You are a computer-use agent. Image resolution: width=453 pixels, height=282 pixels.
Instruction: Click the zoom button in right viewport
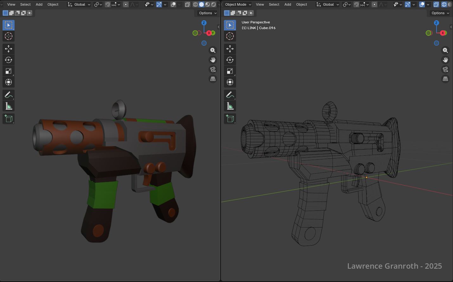[x=445, y=50]
